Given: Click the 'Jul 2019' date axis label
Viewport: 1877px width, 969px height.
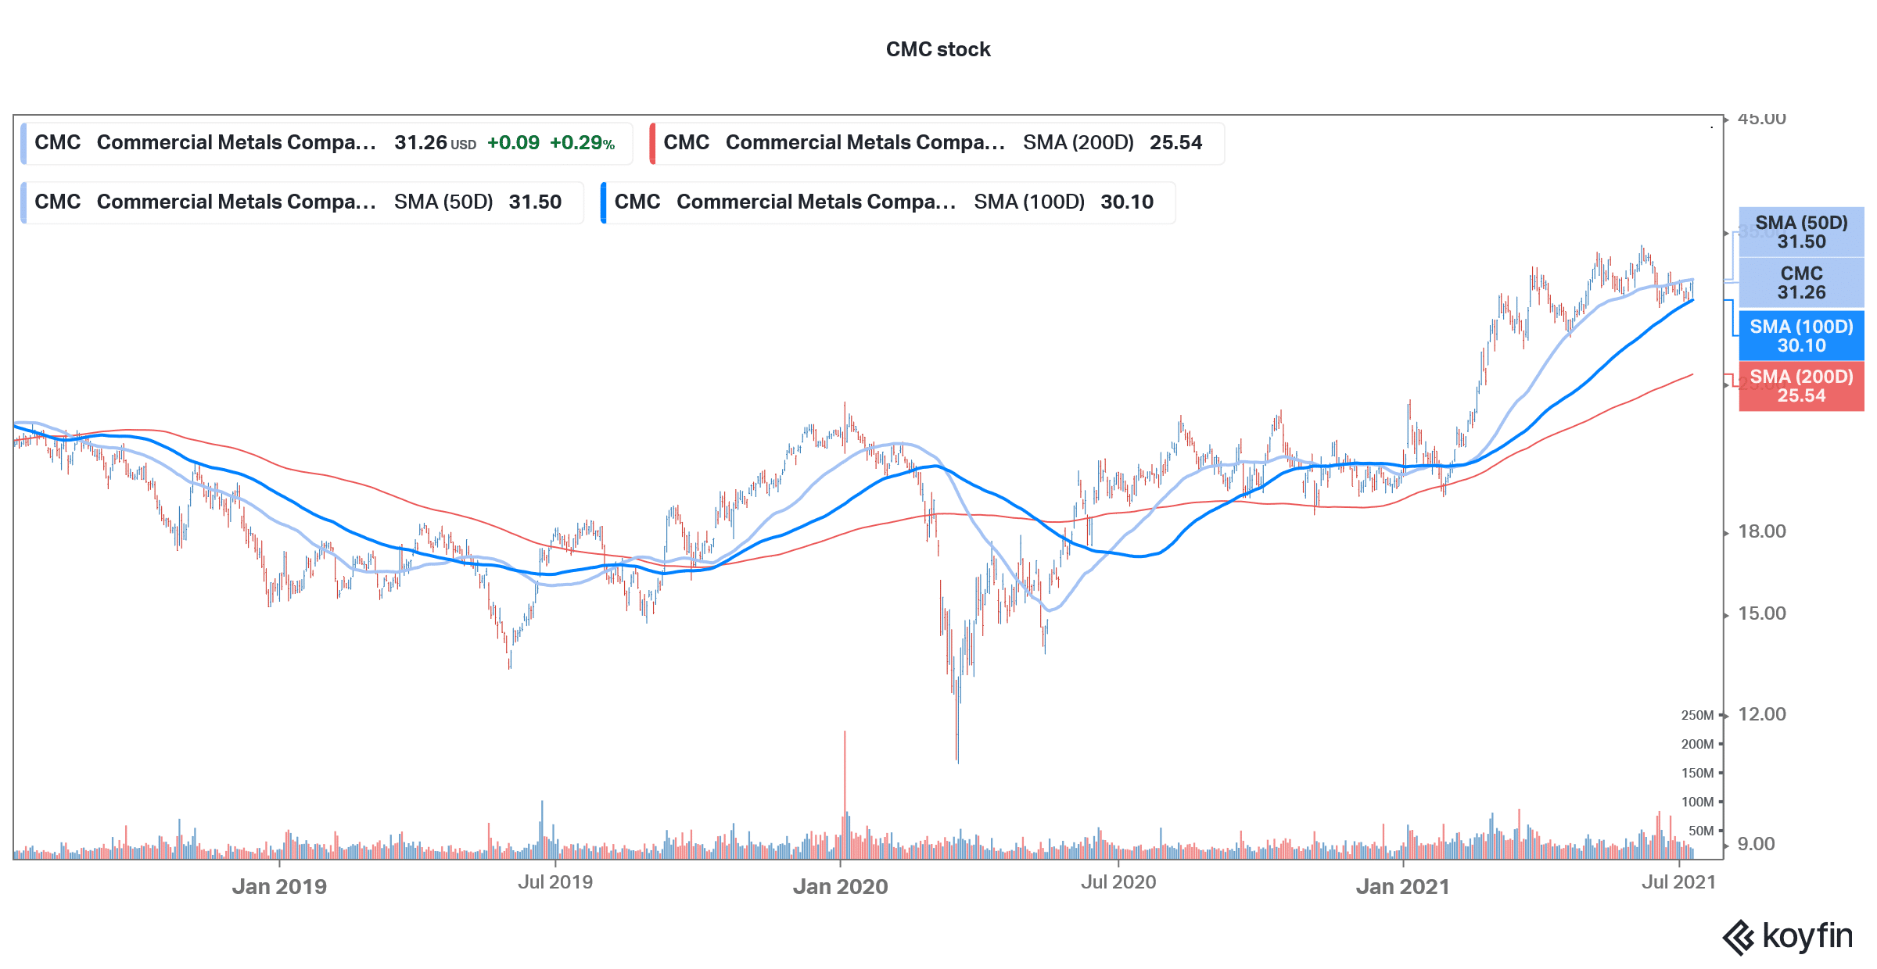Looking at the screenshot, I should pyautogui.click(x=555, y=882).
